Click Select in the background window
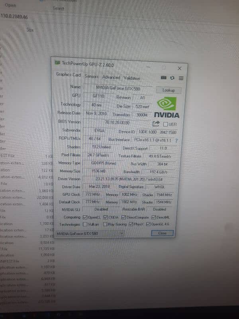The image size is (239, 319). point(58,8)
